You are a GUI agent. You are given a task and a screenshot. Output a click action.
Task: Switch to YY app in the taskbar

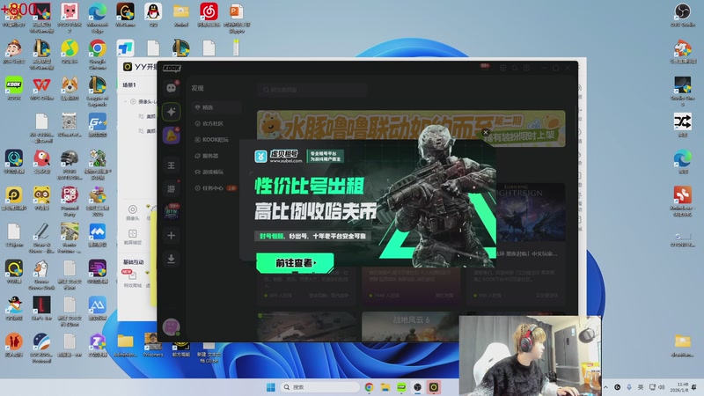pos(434,387)
